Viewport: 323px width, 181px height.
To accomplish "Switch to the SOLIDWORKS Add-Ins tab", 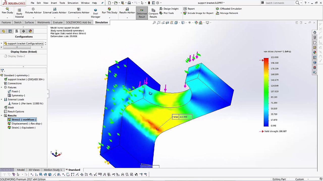I will 78,22.
